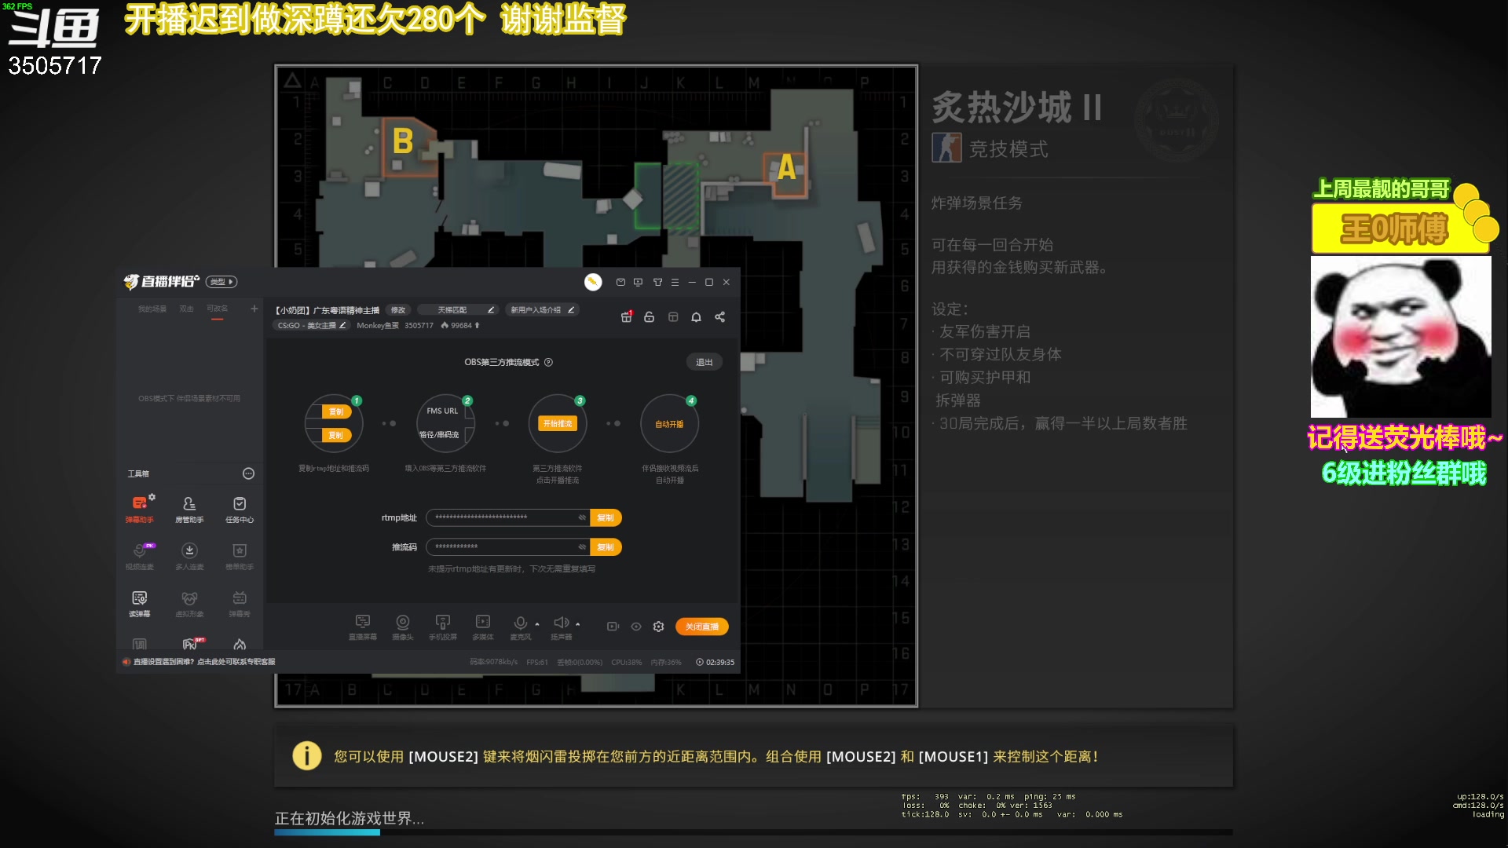Toggle the stream preview eye icon near settings
1508x848 pixels.
(x=635, y=627)
